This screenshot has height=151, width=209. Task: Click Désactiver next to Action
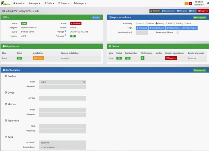tap(76, 23)
